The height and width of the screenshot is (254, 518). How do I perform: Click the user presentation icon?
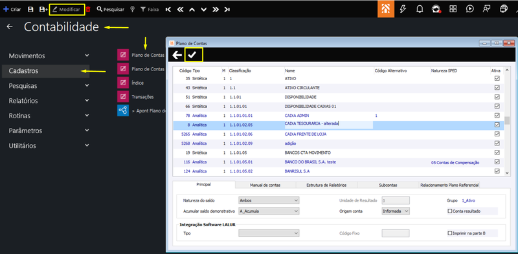[486, 9]
